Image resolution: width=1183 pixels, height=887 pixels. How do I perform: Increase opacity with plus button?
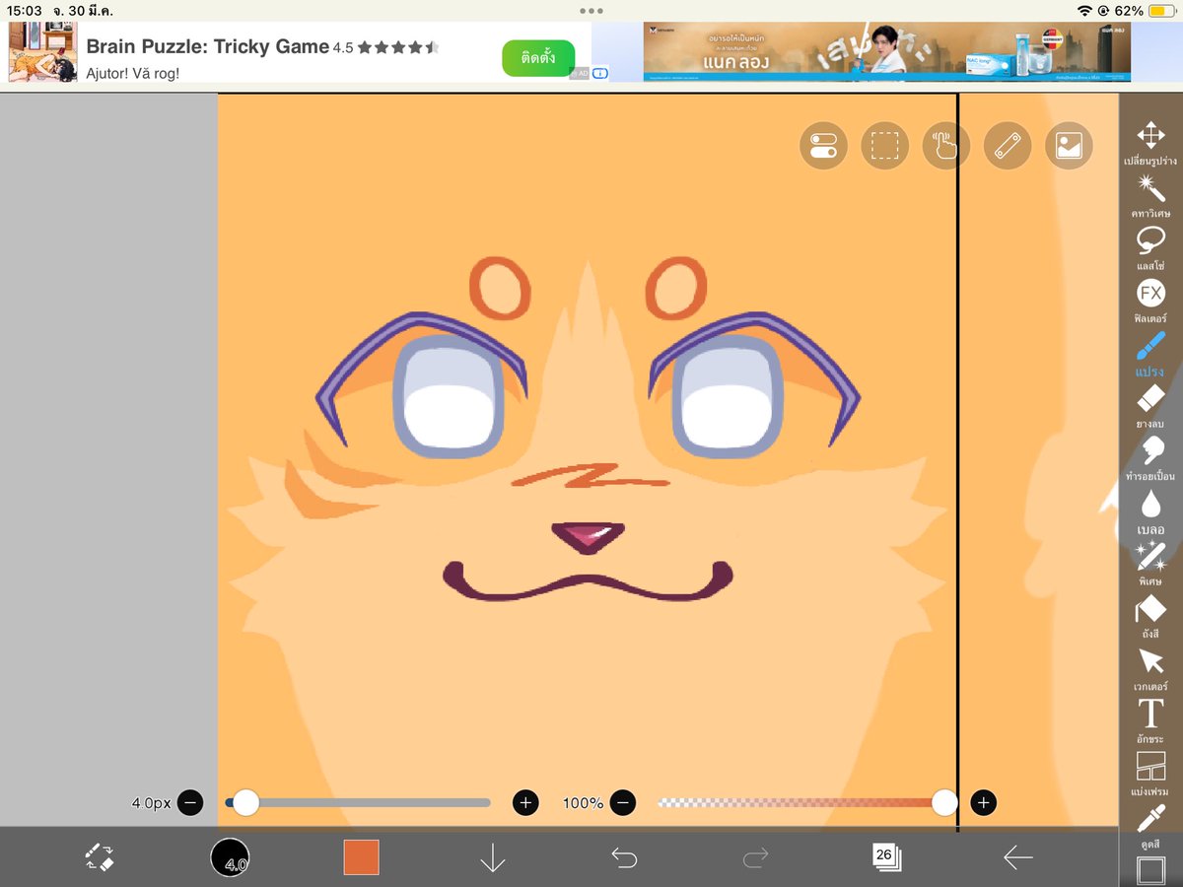click(x=983, y=802)
